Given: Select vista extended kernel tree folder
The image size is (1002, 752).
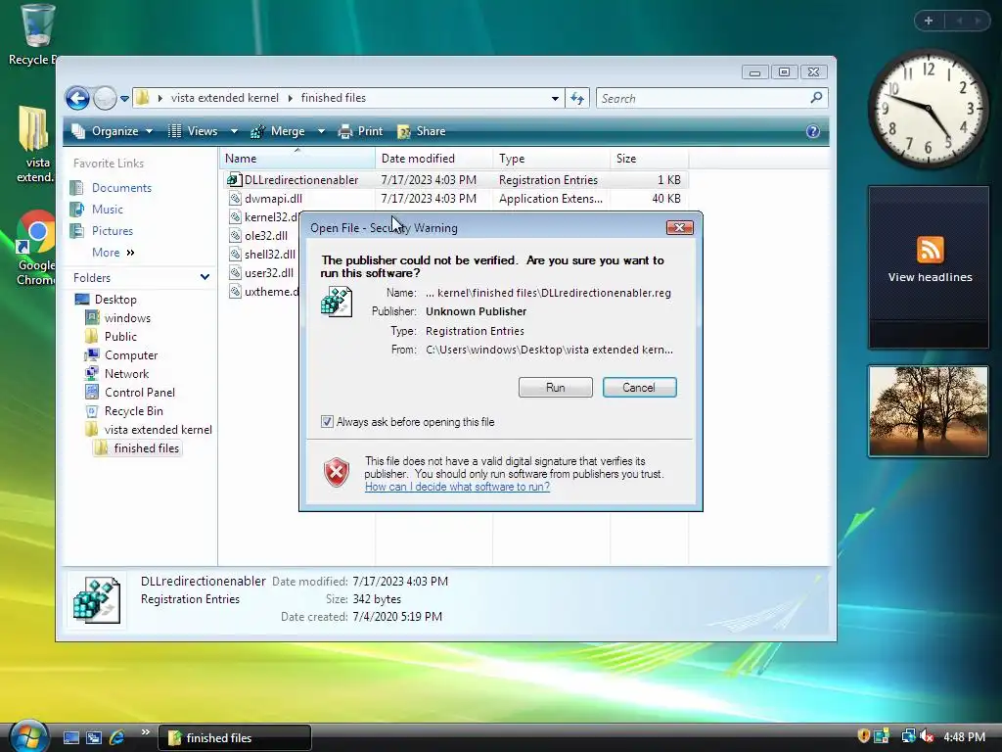Looking at the screenshot, I should point(158,430).
